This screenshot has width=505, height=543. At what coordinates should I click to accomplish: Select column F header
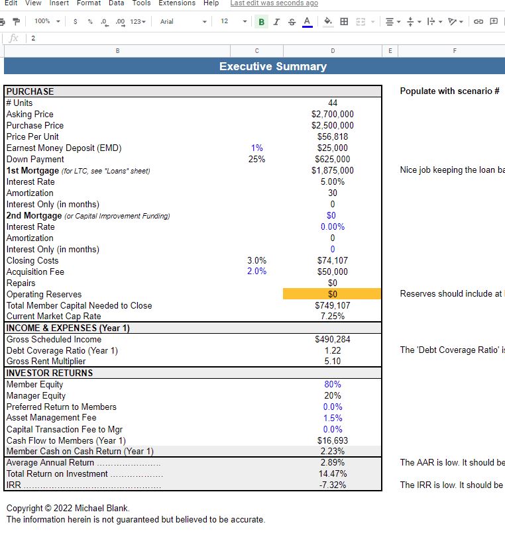[455, 51]
